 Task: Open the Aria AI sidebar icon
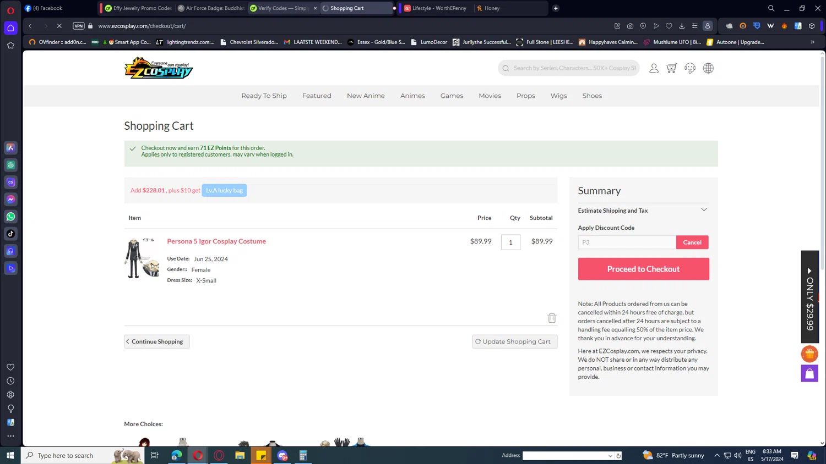[x=10, y=147]
